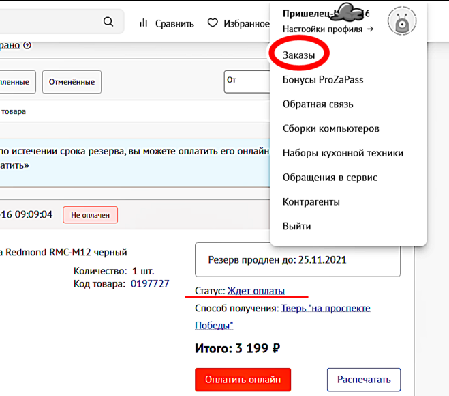Viewport: 449px width, 396px height.
Task: Click the Избранное heart icon
Action: point(213,23)
